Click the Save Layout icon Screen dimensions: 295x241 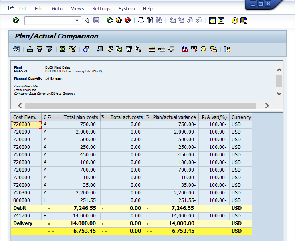coord(171,49)
